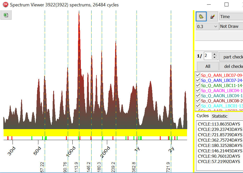The width and height of the screenshot is (243, 173).
Task: Maximize the Spectrum Viewer window
Action: (x=226, y=5)
